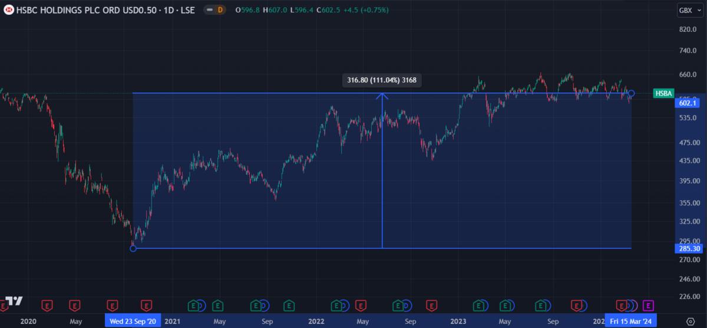Click the 740.0 price axis label

coord(688,52)
